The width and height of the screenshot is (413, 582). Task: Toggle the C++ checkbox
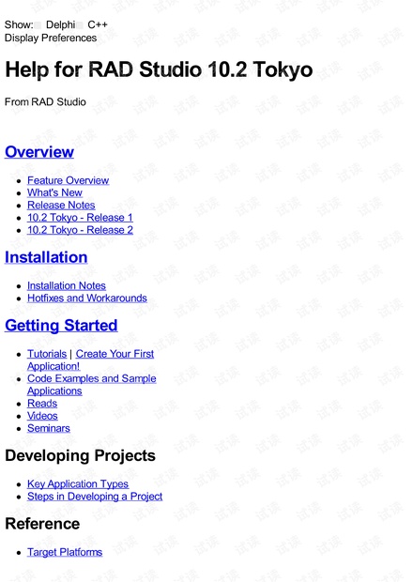pyautogui.click(x=80, y=25)
